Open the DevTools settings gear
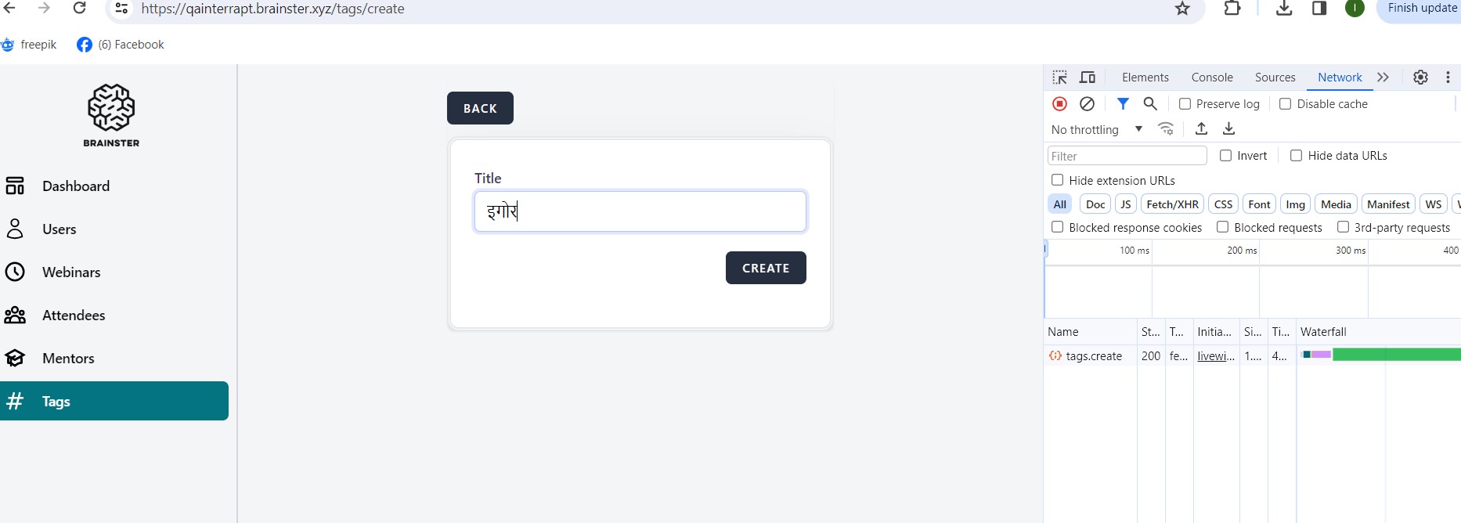 (1420, 78)
